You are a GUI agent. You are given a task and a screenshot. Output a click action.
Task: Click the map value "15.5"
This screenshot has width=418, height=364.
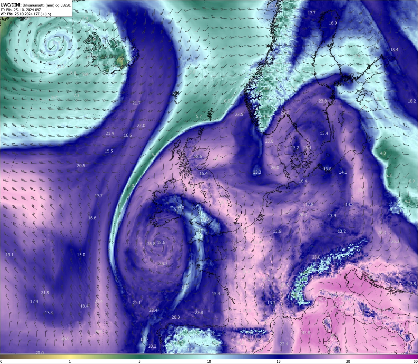109,151
